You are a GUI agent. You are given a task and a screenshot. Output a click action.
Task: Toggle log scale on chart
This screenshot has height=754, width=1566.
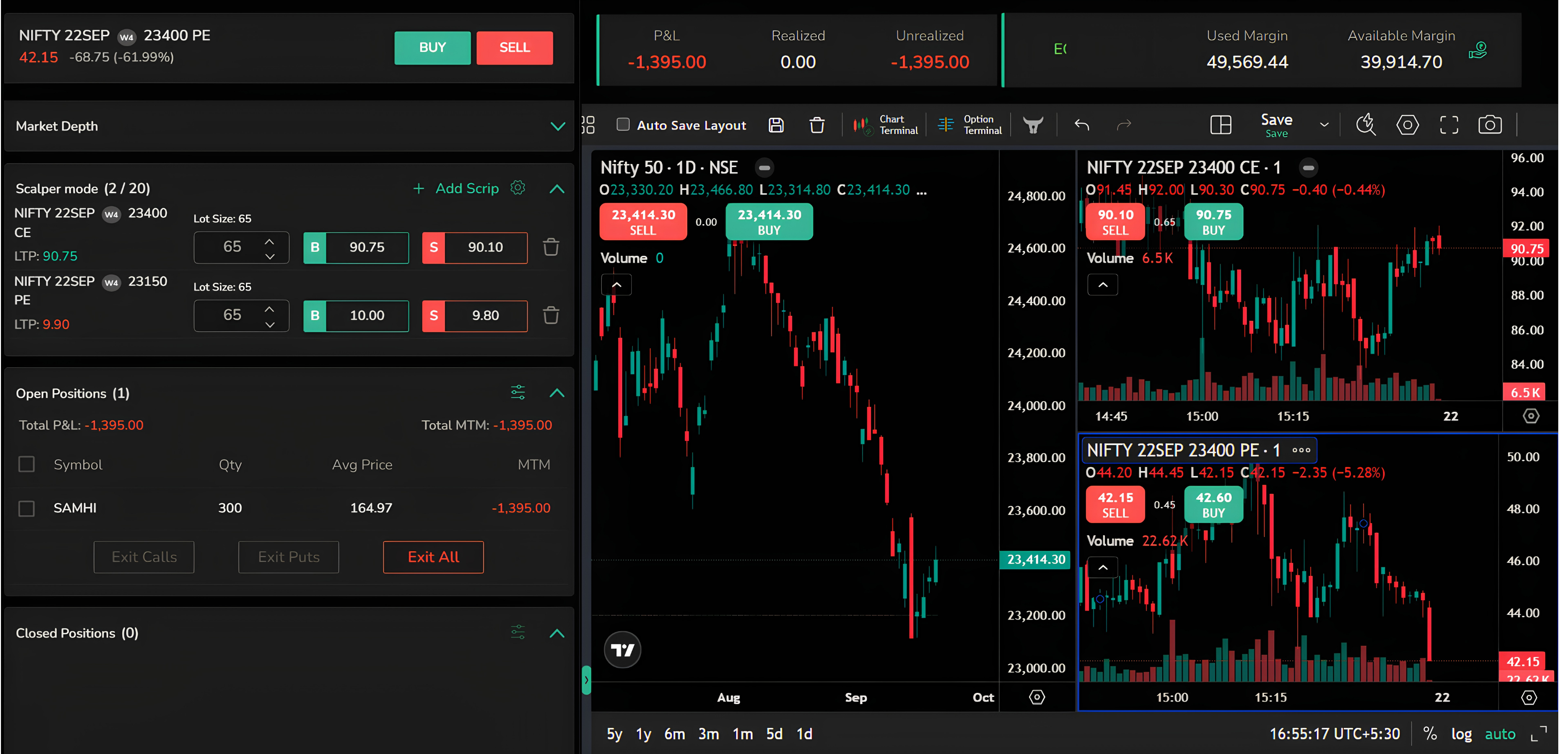[1461, 734]
